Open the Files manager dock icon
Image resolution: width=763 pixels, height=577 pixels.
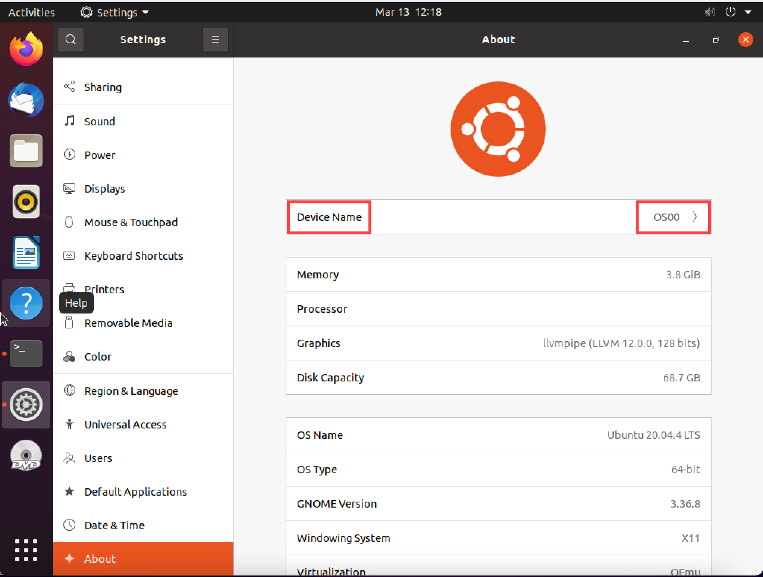point(26,151)
